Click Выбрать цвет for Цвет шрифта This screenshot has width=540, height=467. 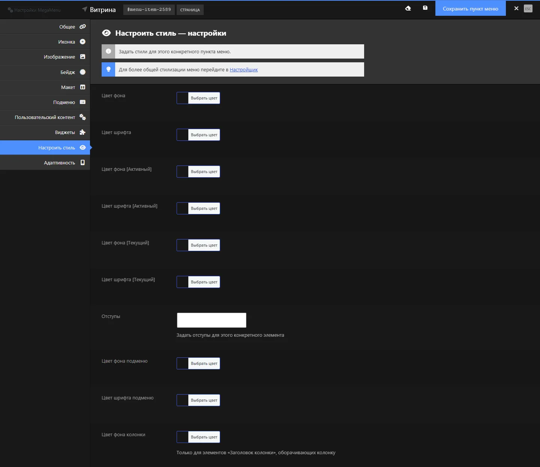pos(204,135)
